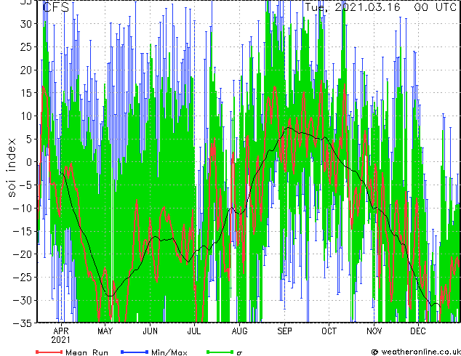Click the MAY month axis label
Image resolution: width=461 pixels, height=356 pixels.
click(x=105, y=331)
